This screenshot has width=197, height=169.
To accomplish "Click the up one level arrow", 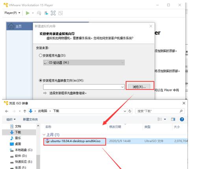I will click(x=25, y=111).
